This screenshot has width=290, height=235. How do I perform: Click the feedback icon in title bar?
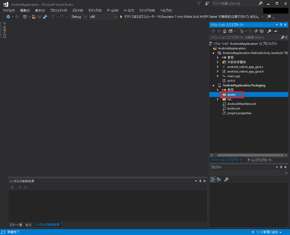coord(207,3)
